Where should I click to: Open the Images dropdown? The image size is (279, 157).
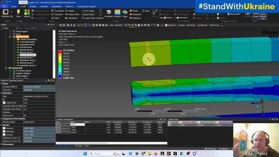click(x=70, y=11)
